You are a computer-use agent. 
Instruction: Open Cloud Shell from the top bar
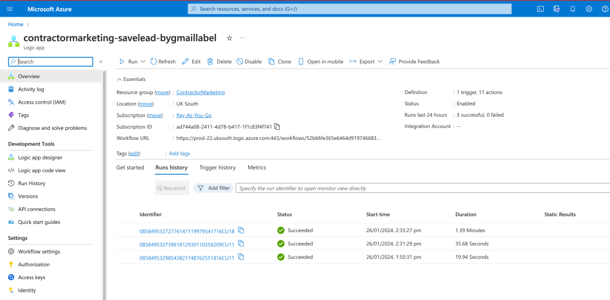click(x=540, y=9)
